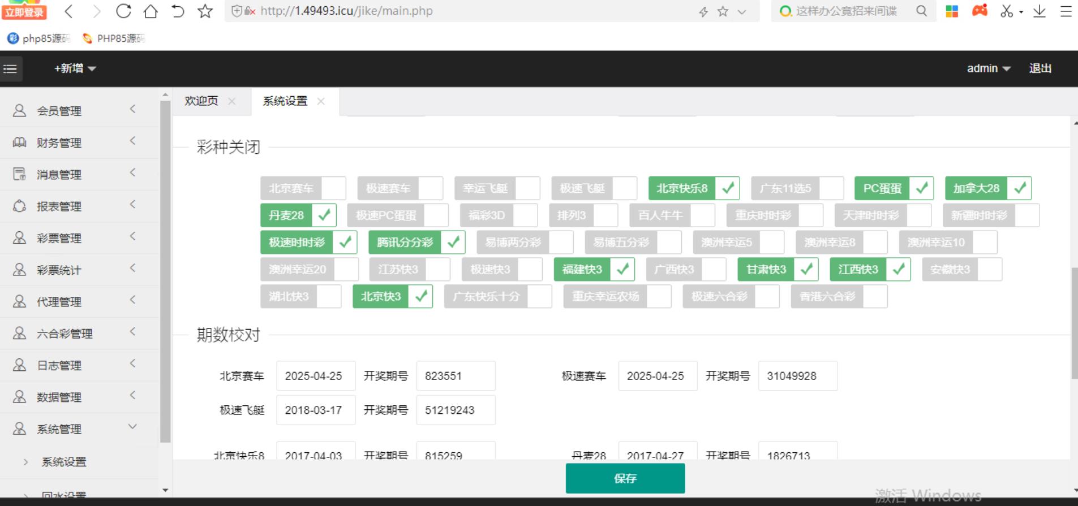Select 系统设置 in the sidebar submenu
The image size is (1078, 506).
(64, 462)
